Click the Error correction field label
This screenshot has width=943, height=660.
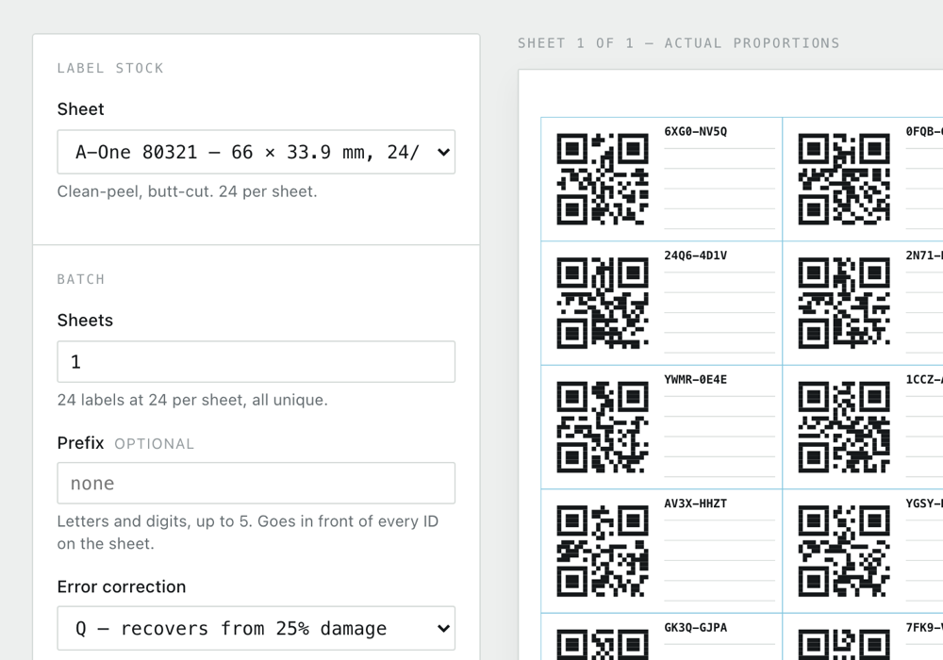(122, 586)
